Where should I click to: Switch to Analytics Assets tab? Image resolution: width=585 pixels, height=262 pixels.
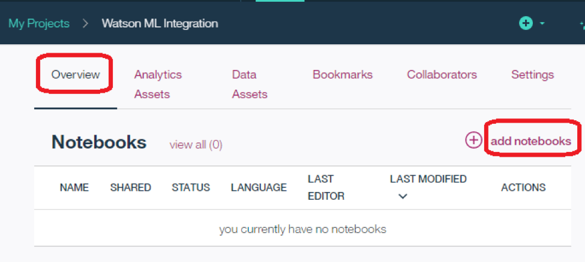pos(158,84)
